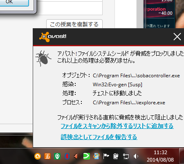Click the green arrow tray icon

pyautogui.click(x=87, y=156)
